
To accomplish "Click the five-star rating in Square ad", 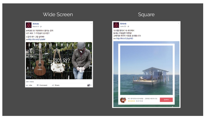I will [131, 101].
